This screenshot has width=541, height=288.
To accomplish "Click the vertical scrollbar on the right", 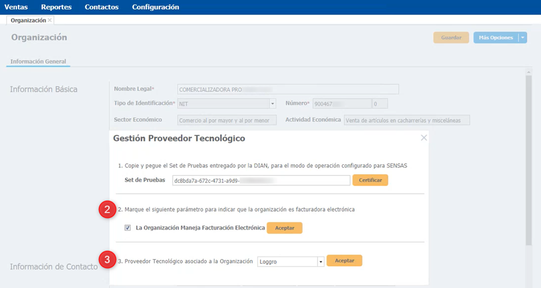I will [x=528, y=160].
